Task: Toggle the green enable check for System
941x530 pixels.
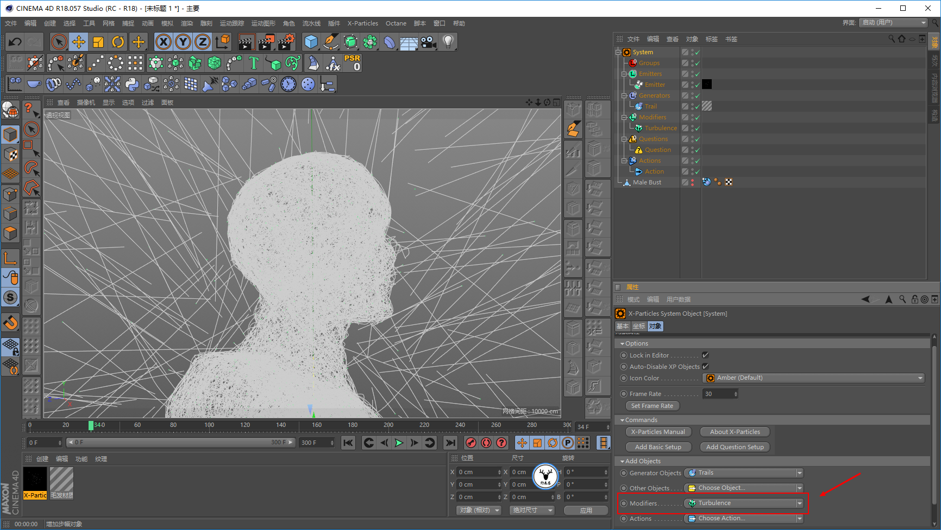Action: point(698,52)
